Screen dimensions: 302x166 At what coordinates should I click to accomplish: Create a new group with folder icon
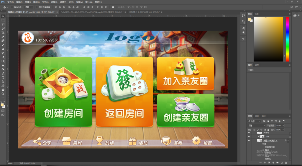278,162
